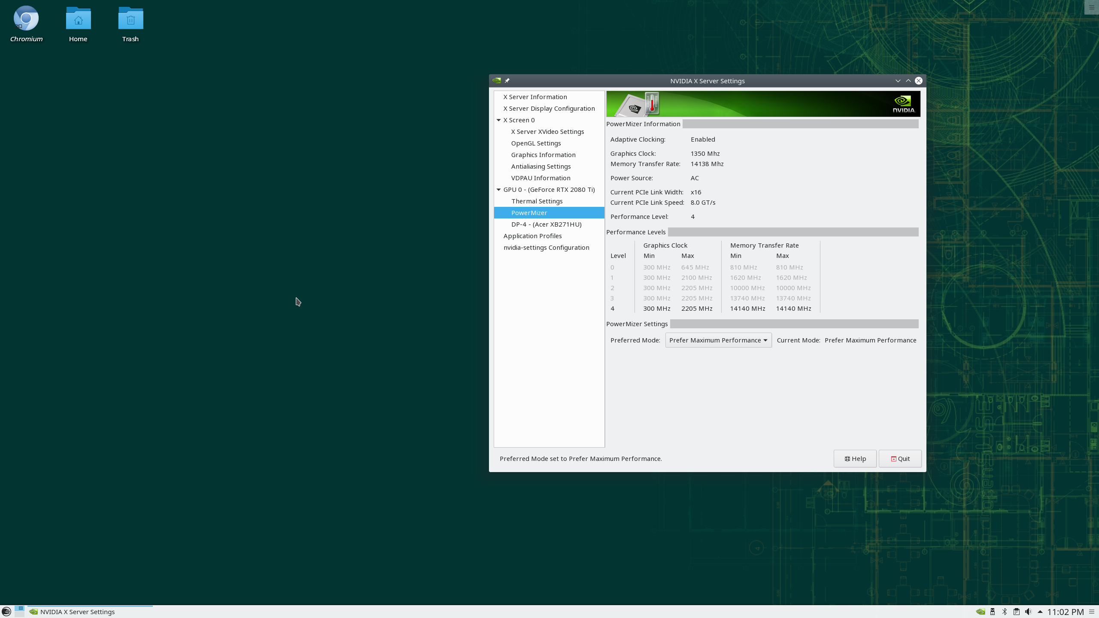This screenshot has width=1099, height=618.
Task: Collapse the GPU 0 tree node
Action: click(x=498, y=190)
